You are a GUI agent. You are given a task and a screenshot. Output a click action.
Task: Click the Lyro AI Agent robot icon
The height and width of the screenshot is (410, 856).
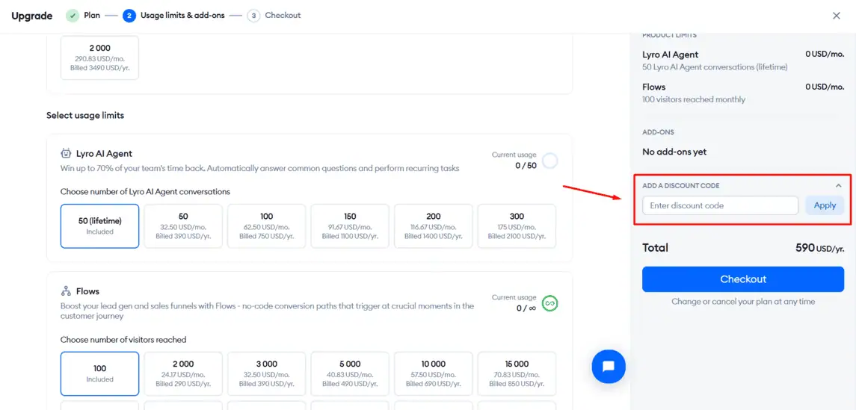66,153
